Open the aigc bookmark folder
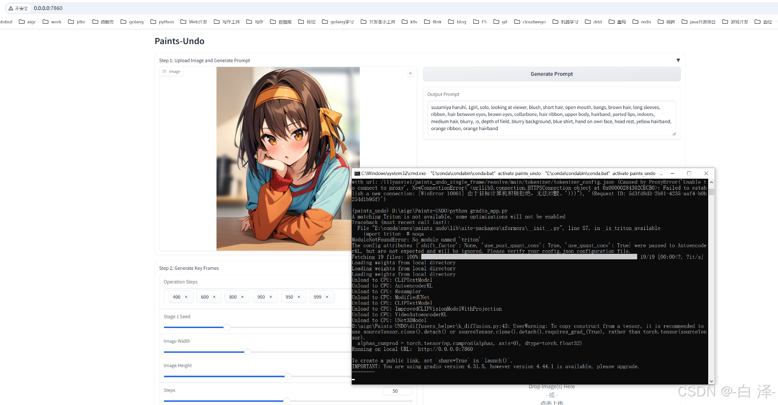This screenshot has height=405, width=778. tap(27, 22)
